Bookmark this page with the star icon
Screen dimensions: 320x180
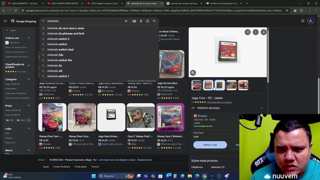(287, 10)
